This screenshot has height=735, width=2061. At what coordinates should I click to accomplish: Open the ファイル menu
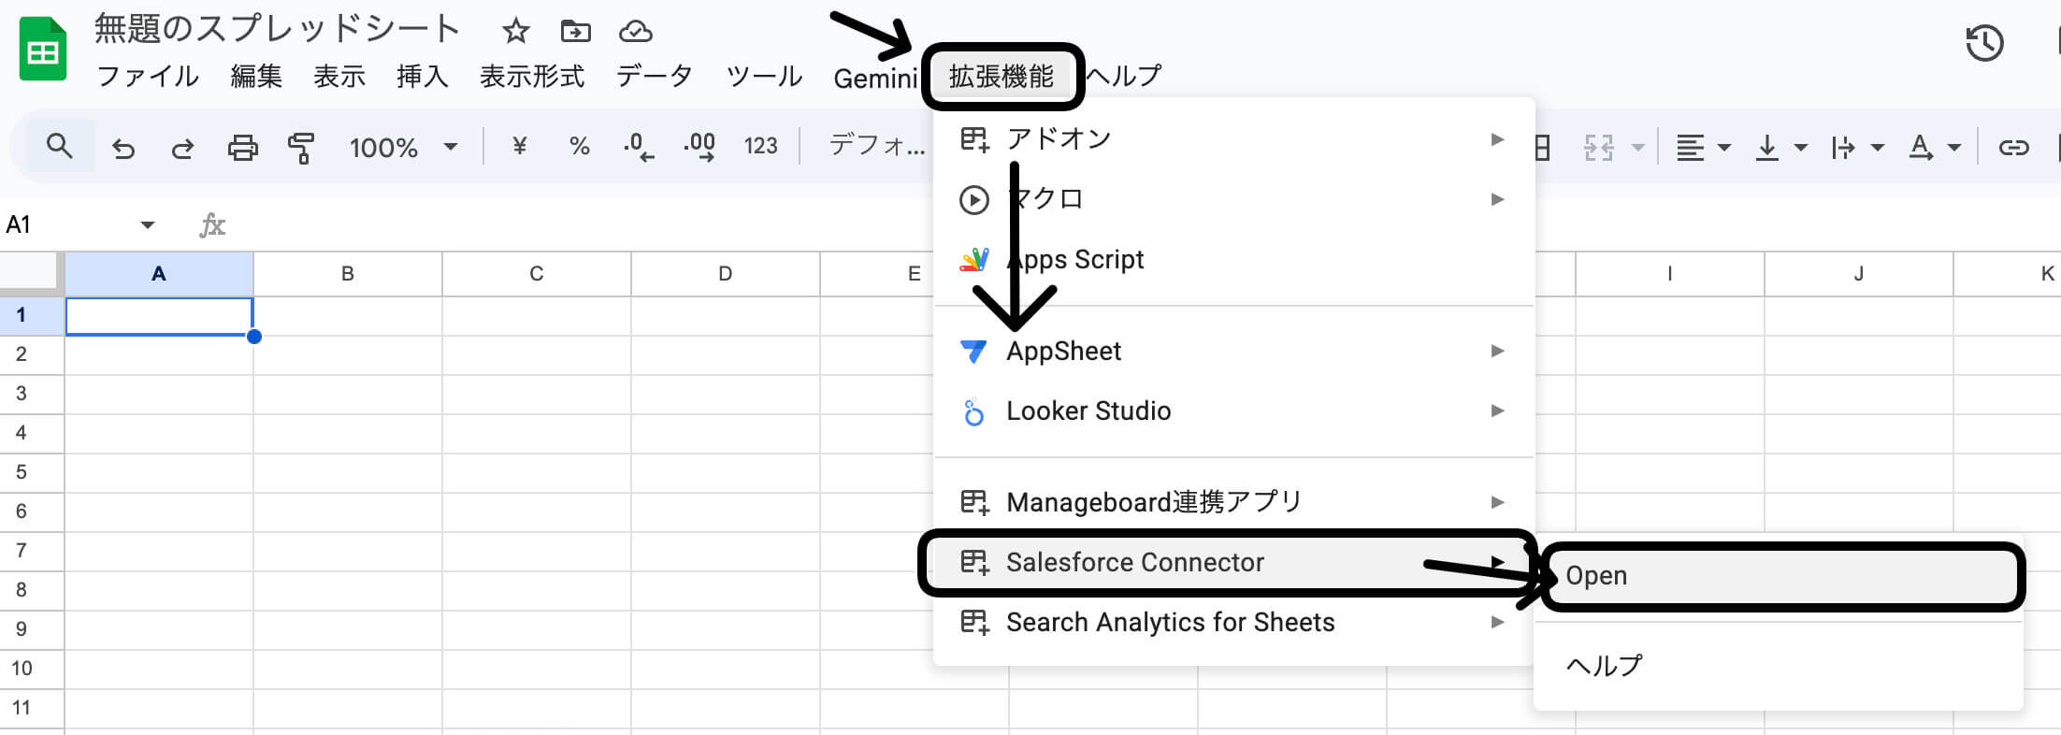(x=148, y=76)
